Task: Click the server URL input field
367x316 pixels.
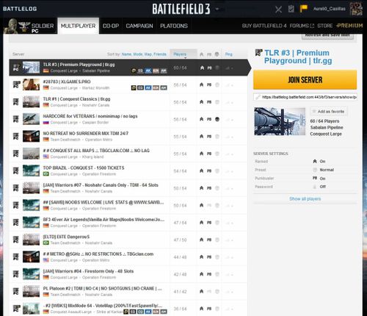Action: click(305, 97)
